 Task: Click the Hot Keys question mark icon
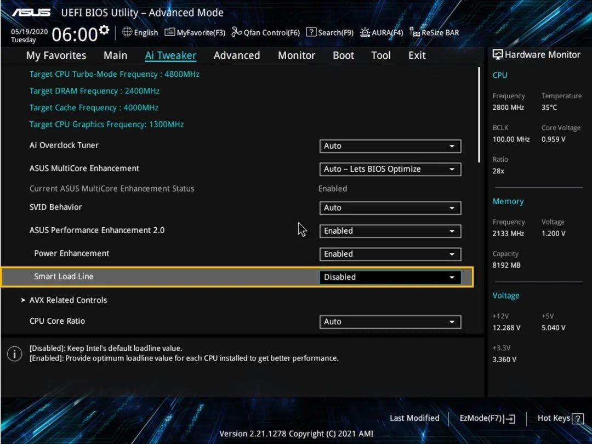click(578, 418)
